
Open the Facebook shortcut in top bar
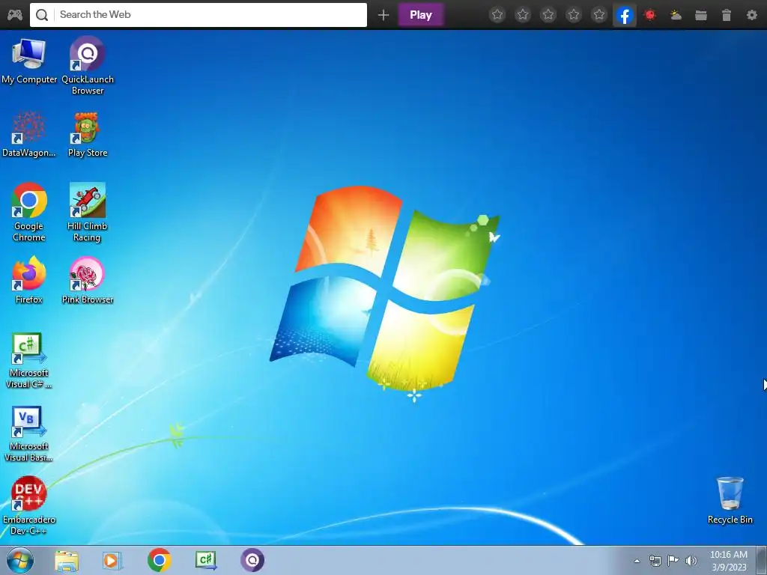point(625,16)
